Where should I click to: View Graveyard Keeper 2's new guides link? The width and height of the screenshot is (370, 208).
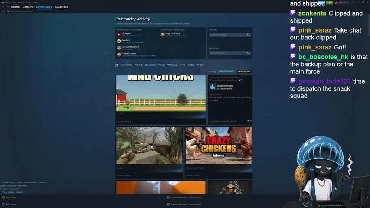[131, 49]
